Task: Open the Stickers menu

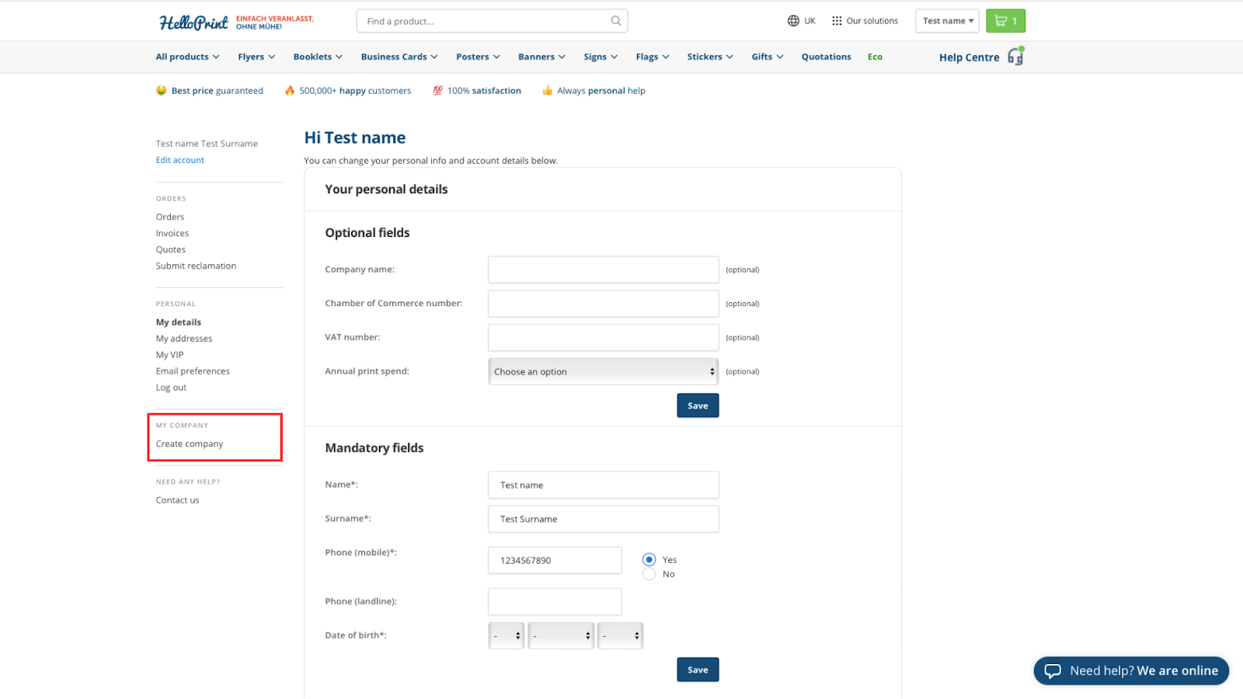Action: tap(710, 57)
